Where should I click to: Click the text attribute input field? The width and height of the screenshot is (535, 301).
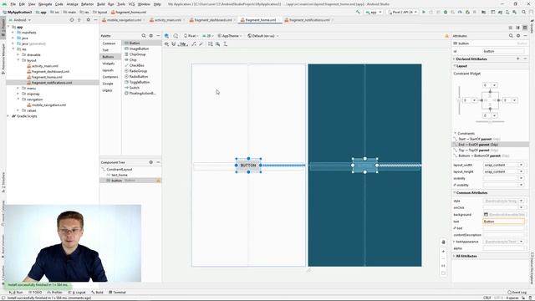(503, 222)
